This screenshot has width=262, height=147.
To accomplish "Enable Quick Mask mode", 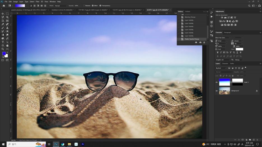I will [x=3, y=60].
